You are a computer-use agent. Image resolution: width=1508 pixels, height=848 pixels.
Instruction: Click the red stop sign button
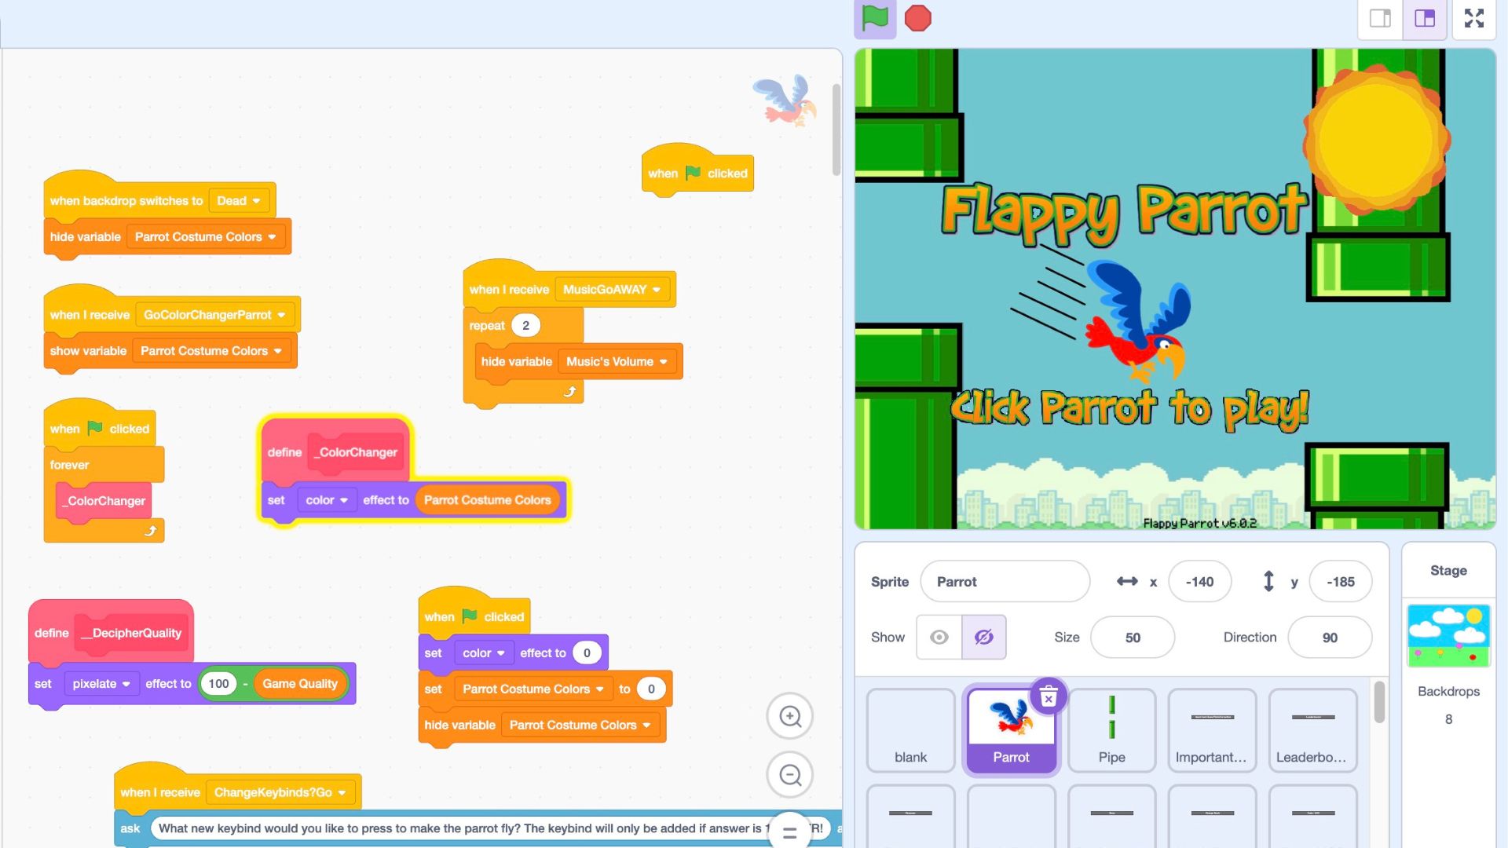pos(917,18)
